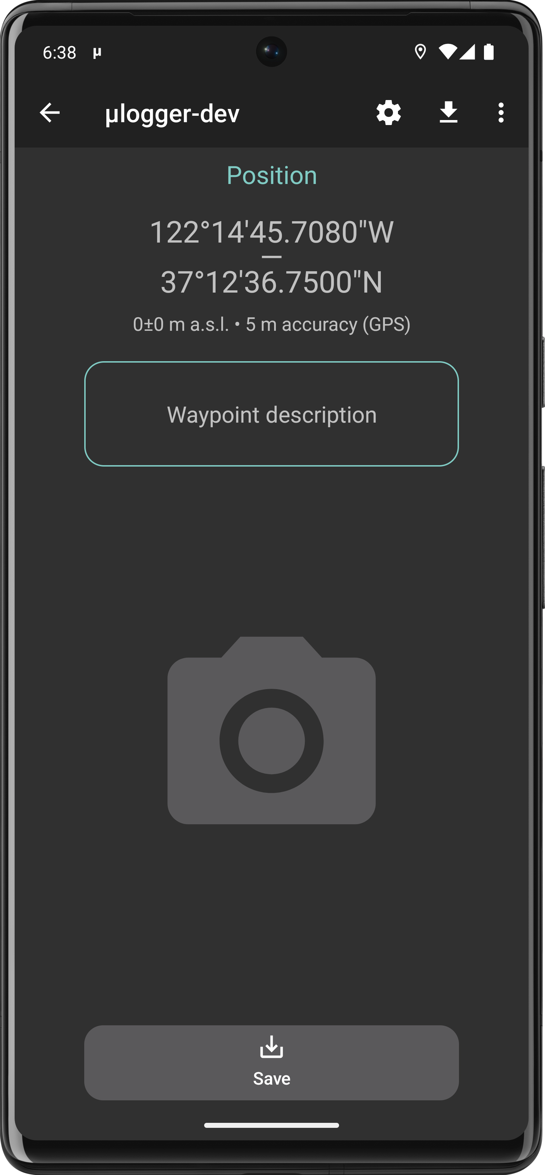Tap the Waypoint description input field
The width and height of the screenshot is (545, 1175).
pos(272,414)
